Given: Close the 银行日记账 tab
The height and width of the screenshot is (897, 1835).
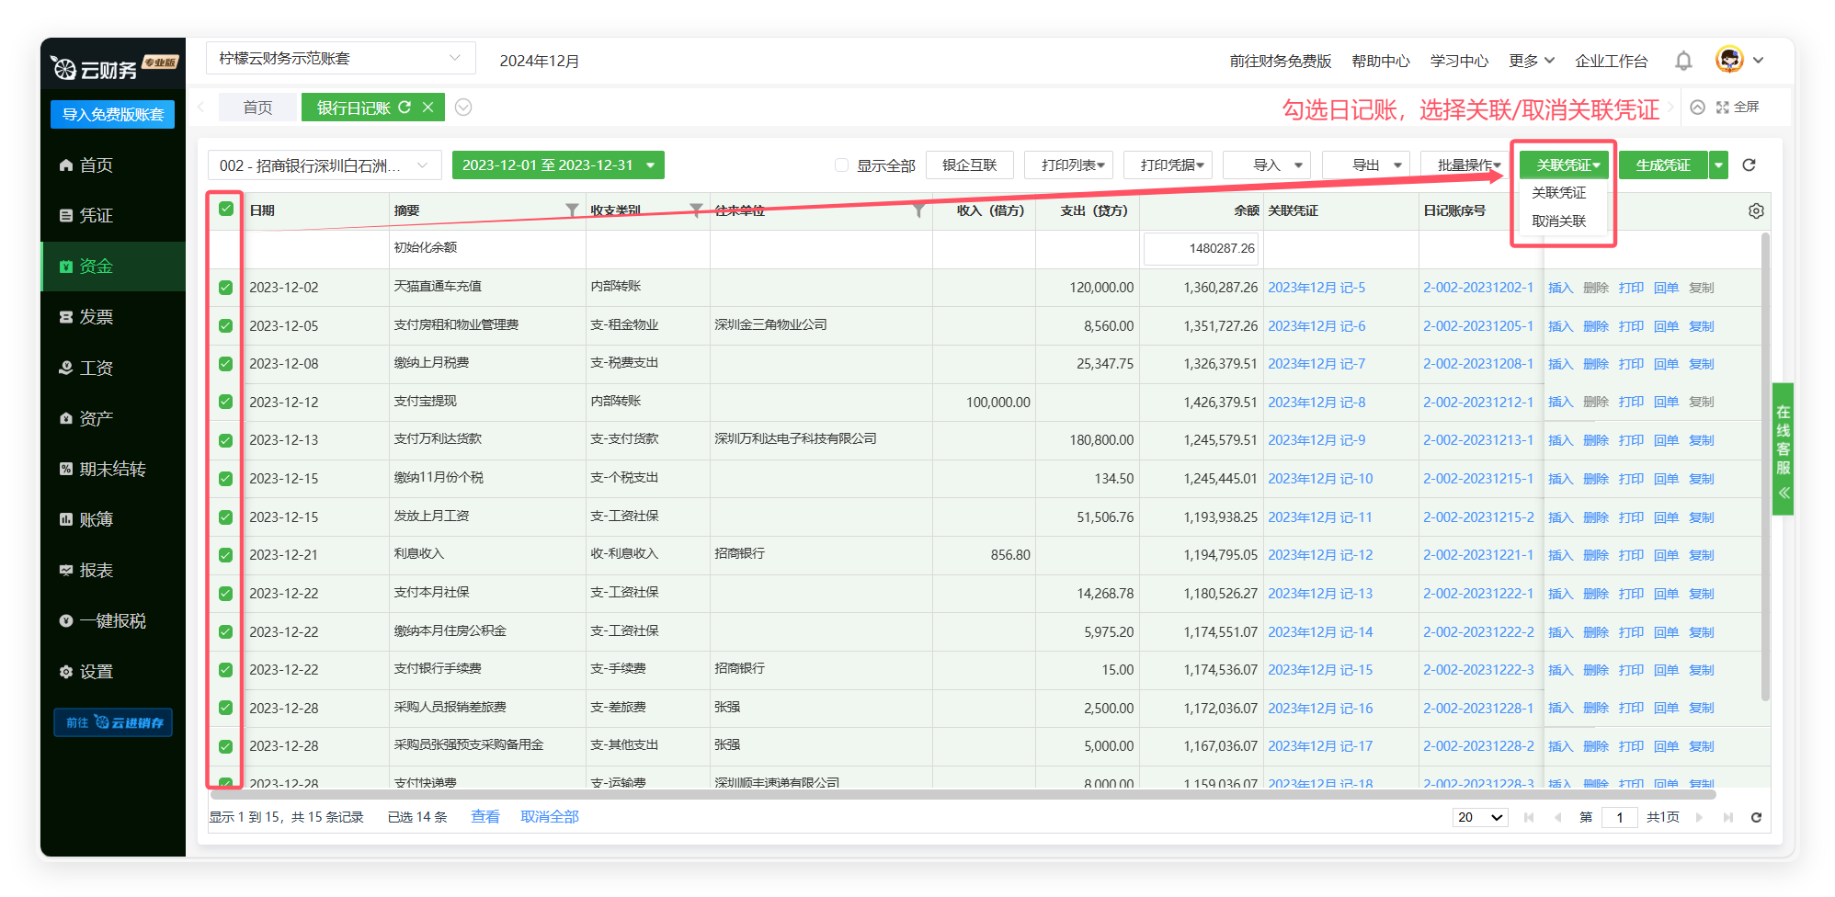Looking at the screenshot, I should click(x=427, y=108).
